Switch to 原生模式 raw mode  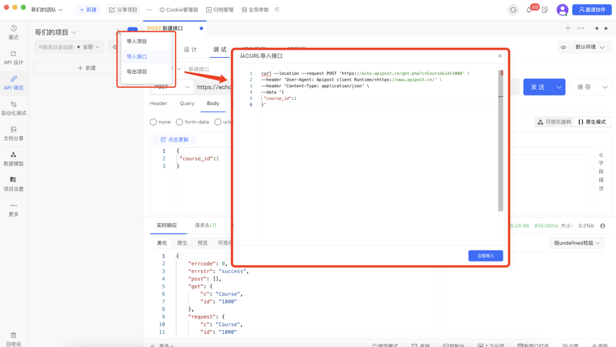pyautogui.click(x=592, y=122)
